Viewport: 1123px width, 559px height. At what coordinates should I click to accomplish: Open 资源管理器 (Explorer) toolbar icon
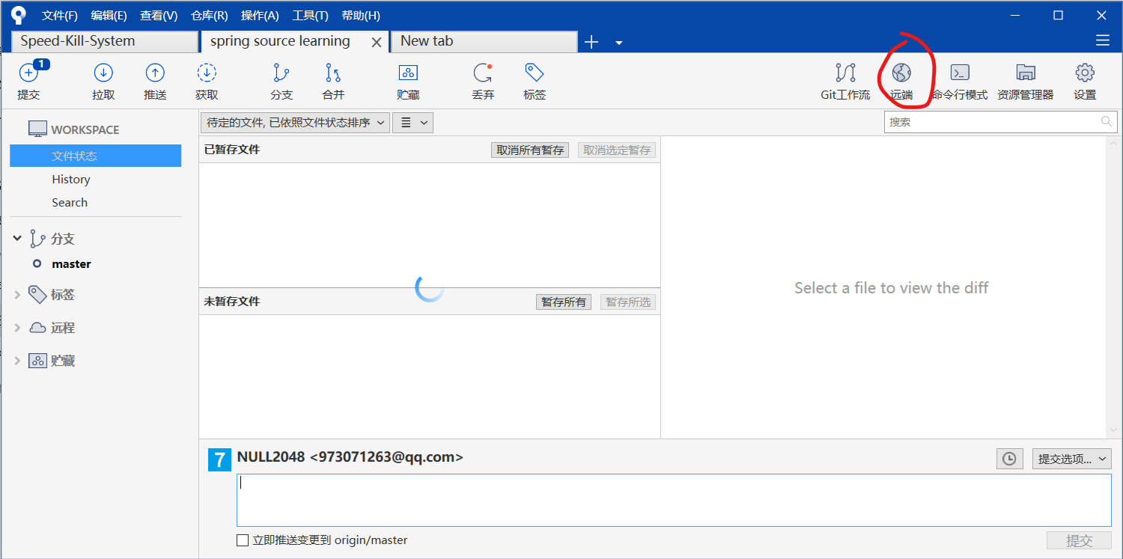pyautogui.click(x=1026, y=81)
